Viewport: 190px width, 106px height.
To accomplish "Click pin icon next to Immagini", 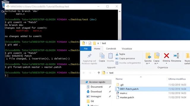I will [110, 96].
